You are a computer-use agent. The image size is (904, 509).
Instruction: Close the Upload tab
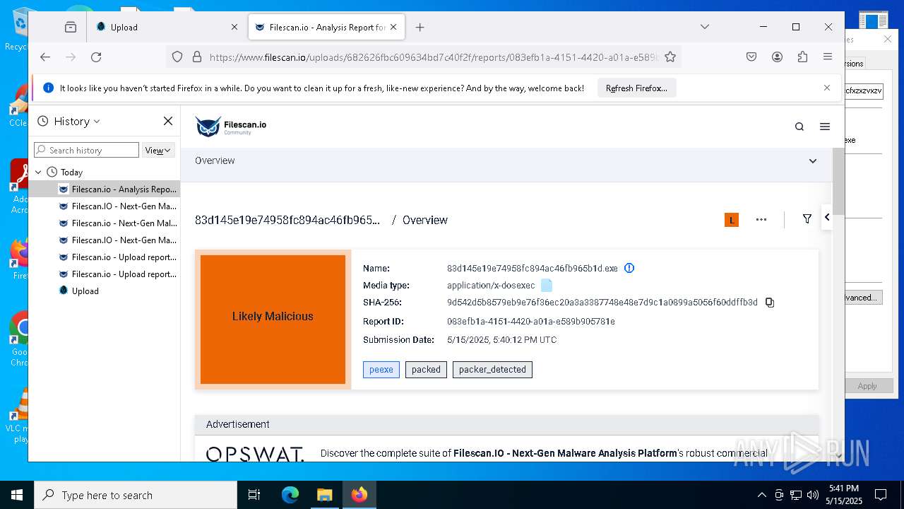234,27
